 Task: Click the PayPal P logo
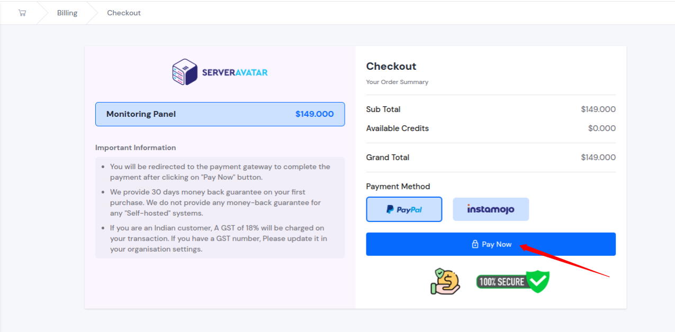click(390, 209)
